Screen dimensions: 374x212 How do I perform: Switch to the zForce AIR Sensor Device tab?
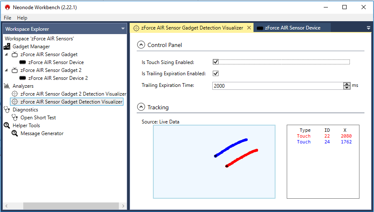point(292,28)
